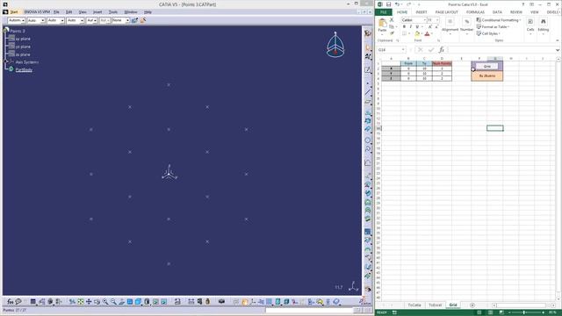Click Insert Function fx button in Excel formula bar
Screen dimensions: 562x316
(442, 50)
